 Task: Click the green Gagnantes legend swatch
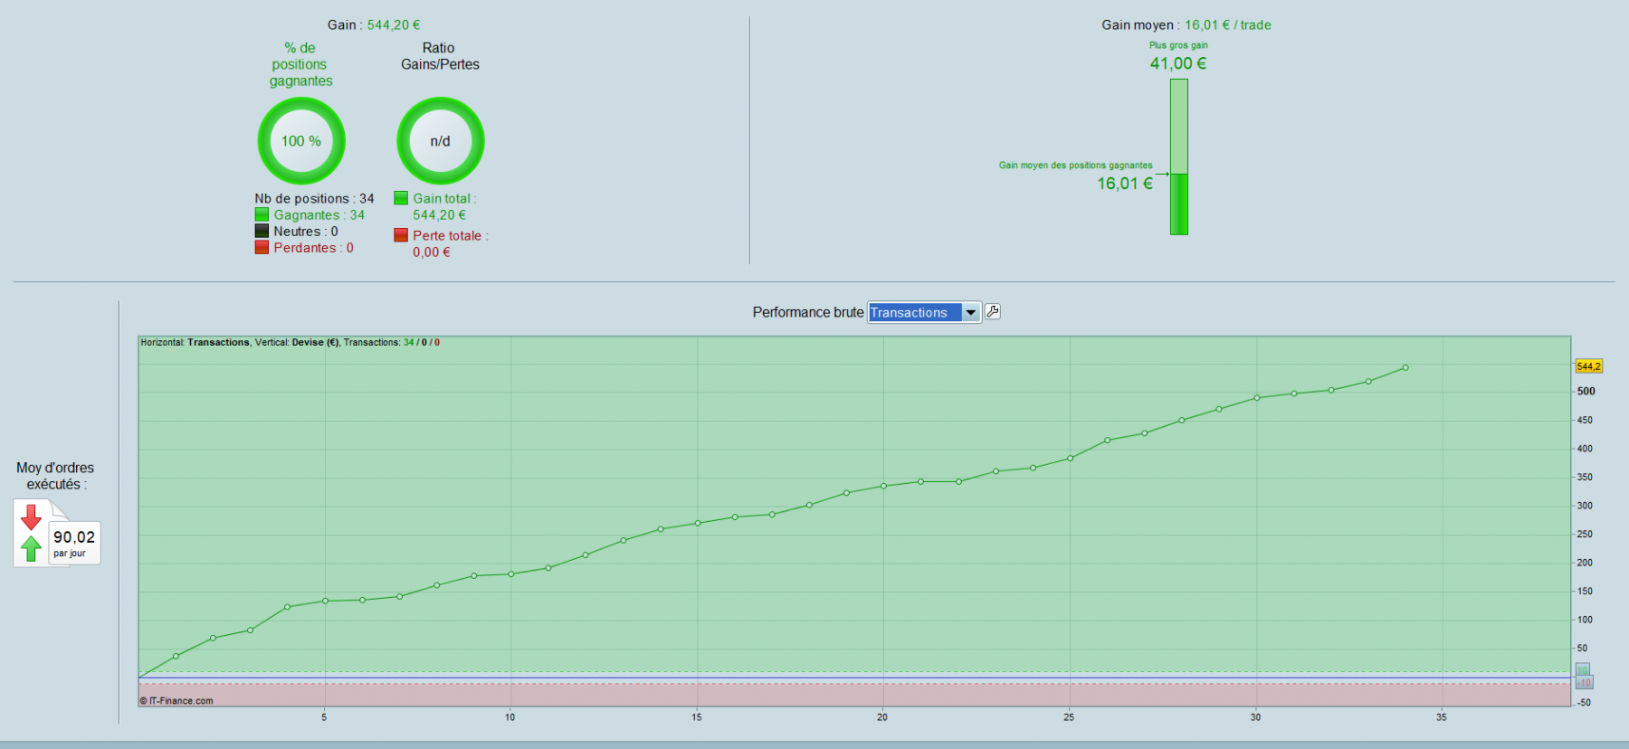click(262, 214)
